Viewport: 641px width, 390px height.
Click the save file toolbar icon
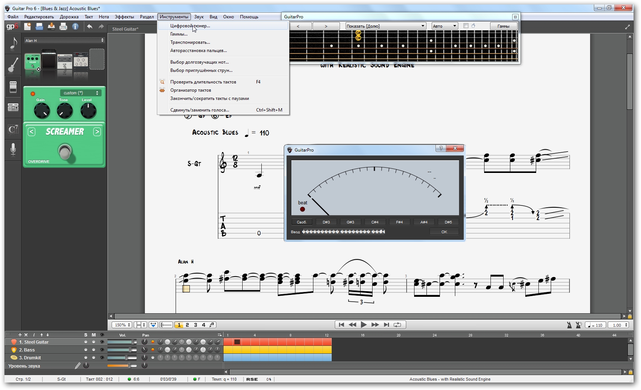pyautogui.click(x=51, y=26)
